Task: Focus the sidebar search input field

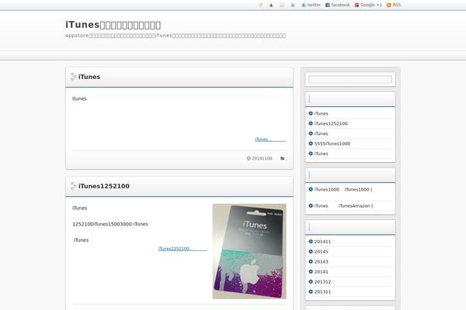Action: [x=350, y=80]
